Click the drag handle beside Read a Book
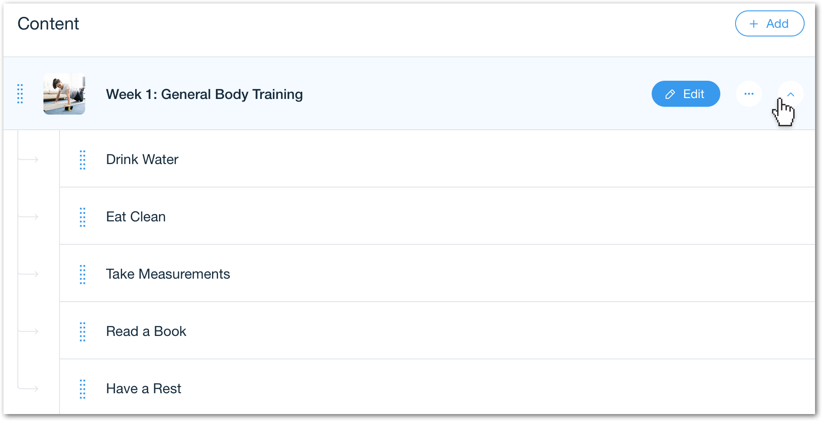 point(83,332)
